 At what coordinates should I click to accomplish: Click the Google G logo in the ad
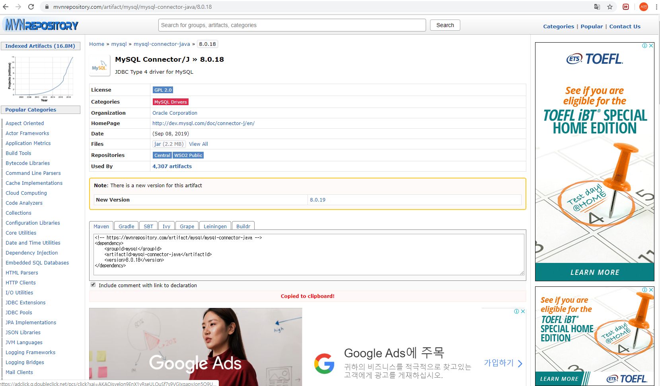tap(324, 363)
